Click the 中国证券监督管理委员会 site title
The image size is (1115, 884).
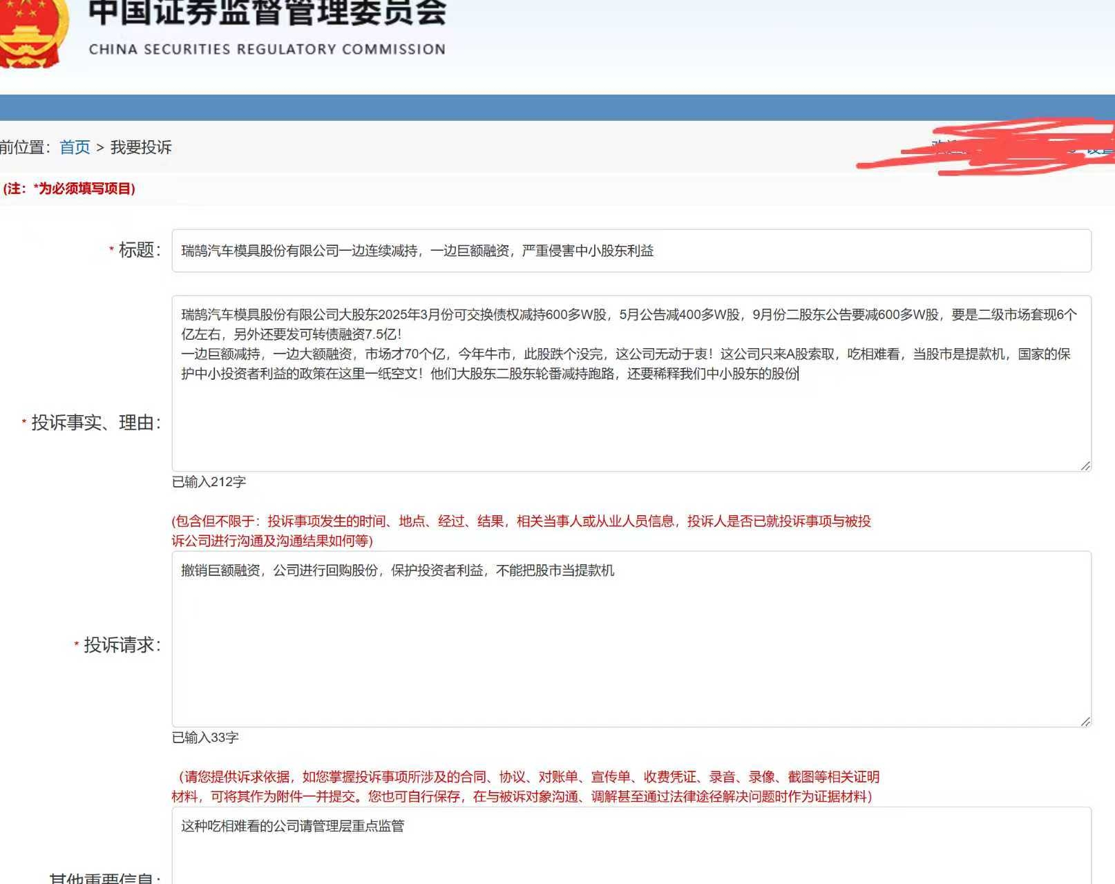(x=267, y=12)
